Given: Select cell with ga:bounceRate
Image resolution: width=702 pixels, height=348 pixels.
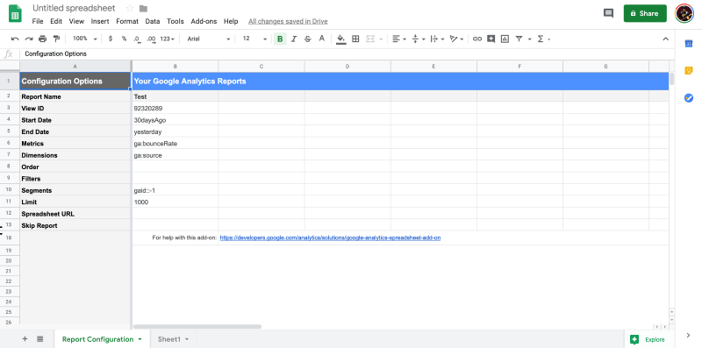Looking at the screenshot, I should (175, 143).
